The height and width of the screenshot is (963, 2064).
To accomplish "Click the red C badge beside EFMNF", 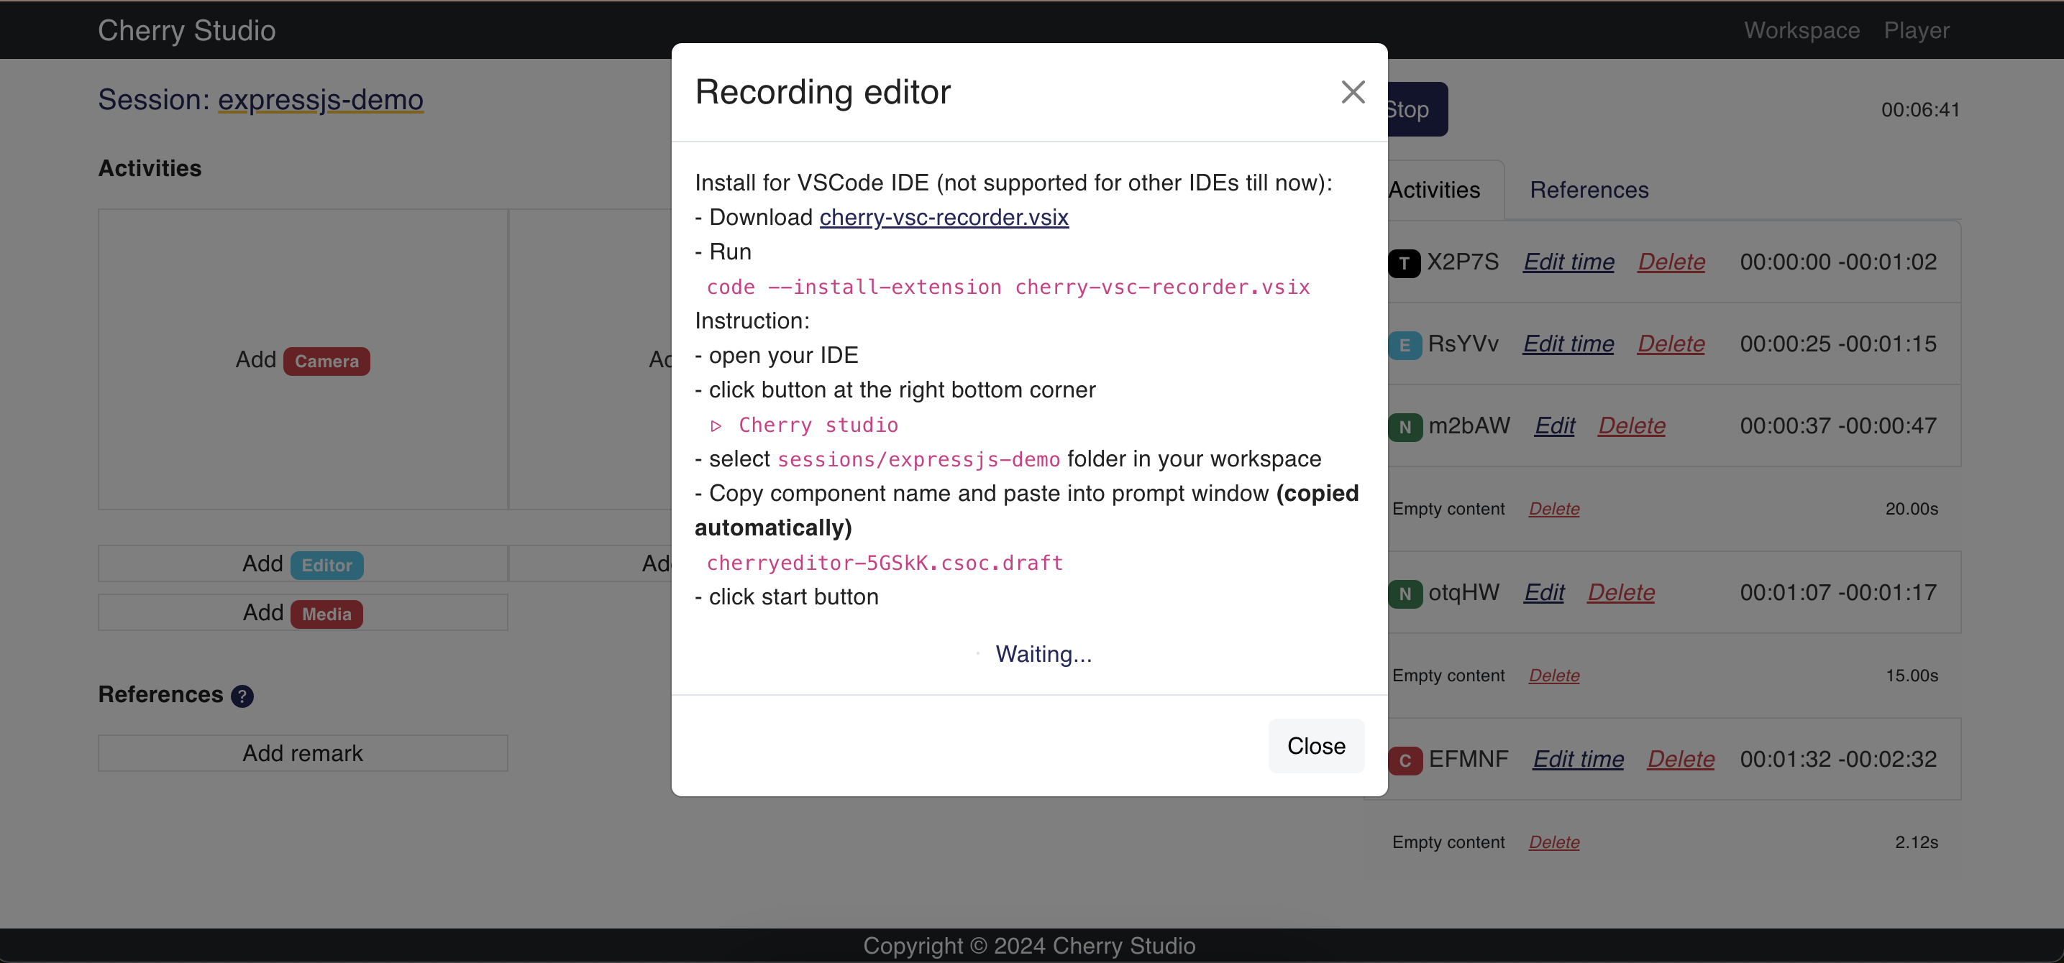I will (x=1405, y=760).
